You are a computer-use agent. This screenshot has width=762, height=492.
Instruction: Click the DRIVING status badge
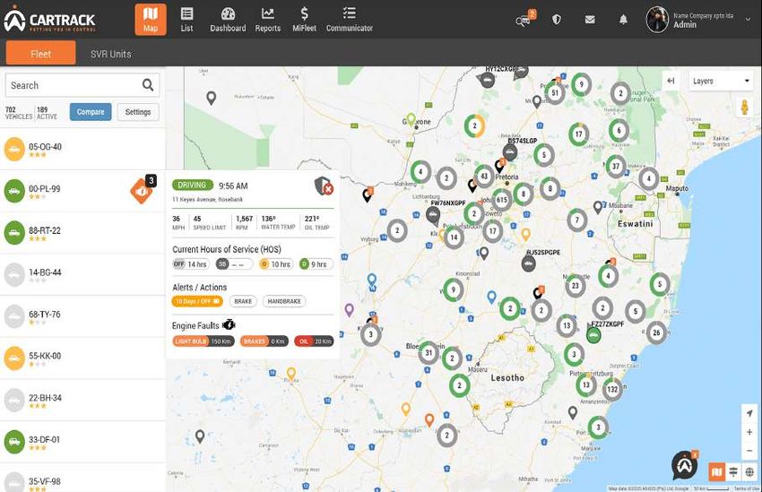point(193,185)
